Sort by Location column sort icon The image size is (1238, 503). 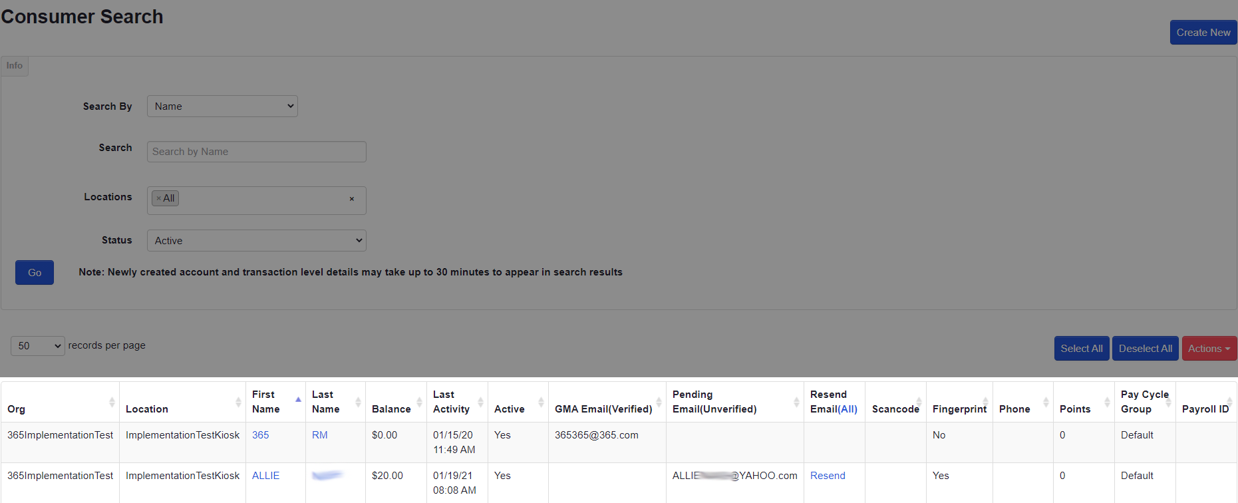tap(238, 402)
